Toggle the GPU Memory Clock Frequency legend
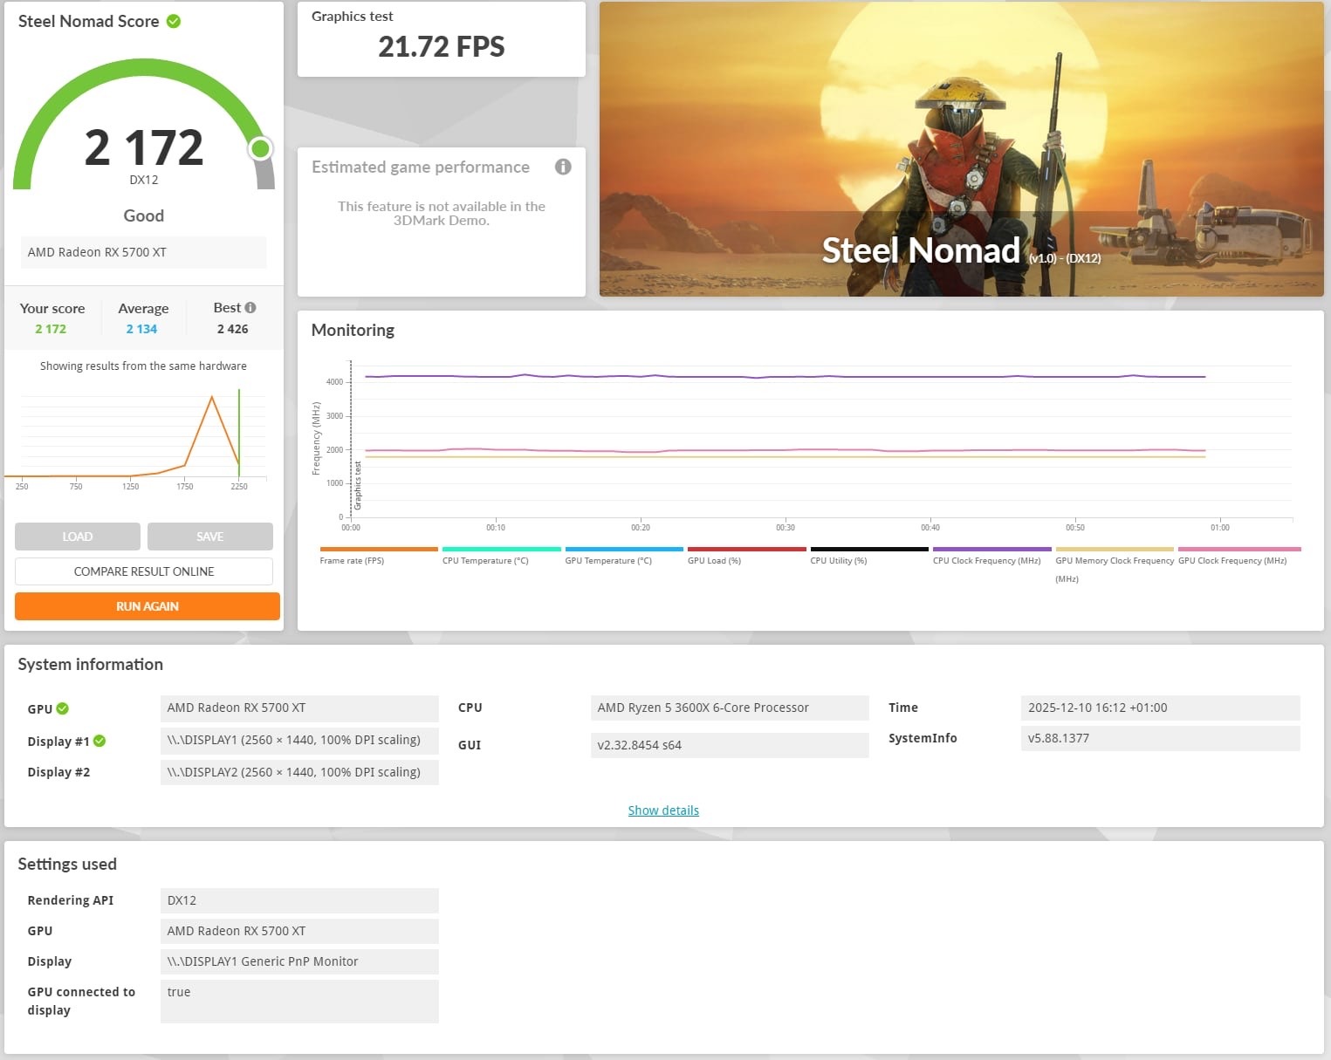This screenshot has width=1331, height=1060. point(1115,564)
